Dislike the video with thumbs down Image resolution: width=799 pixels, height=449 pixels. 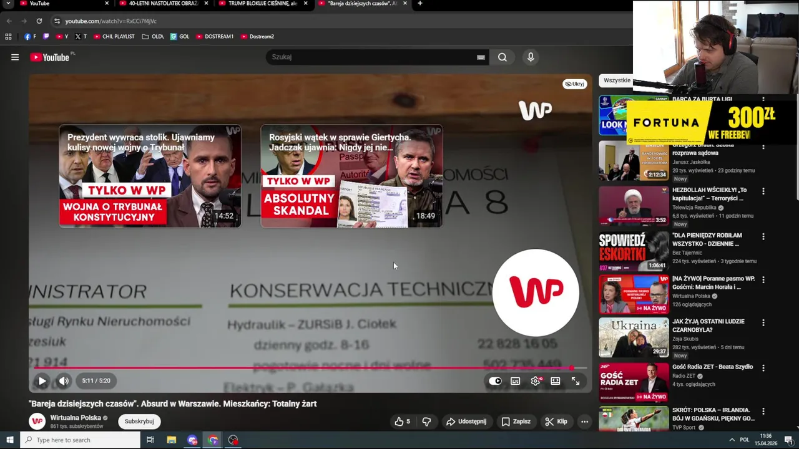tap(426, 422)
